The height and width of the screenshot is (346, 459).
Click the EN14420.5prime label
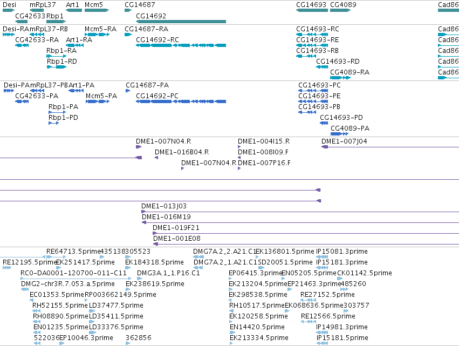coord(257,327)
